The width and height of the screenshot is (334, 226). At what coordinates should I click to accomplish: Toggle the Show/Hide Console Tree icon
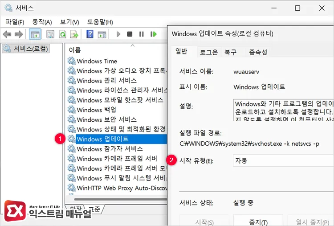click(x=35, y=34)
